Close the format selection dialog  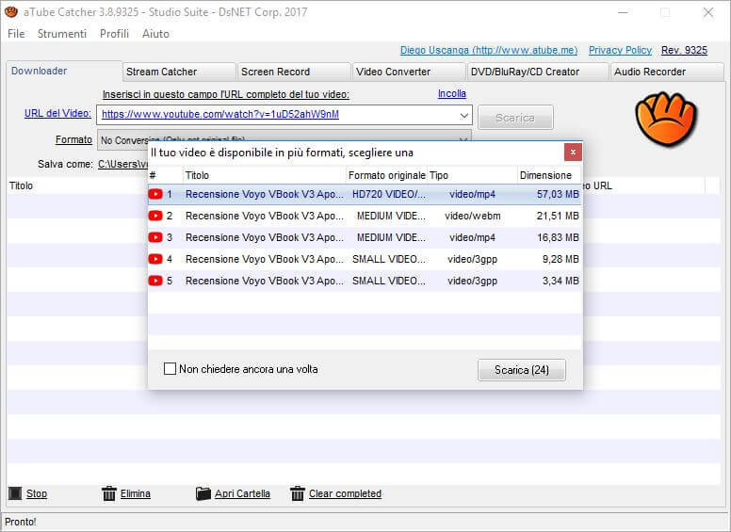[573, 152]
